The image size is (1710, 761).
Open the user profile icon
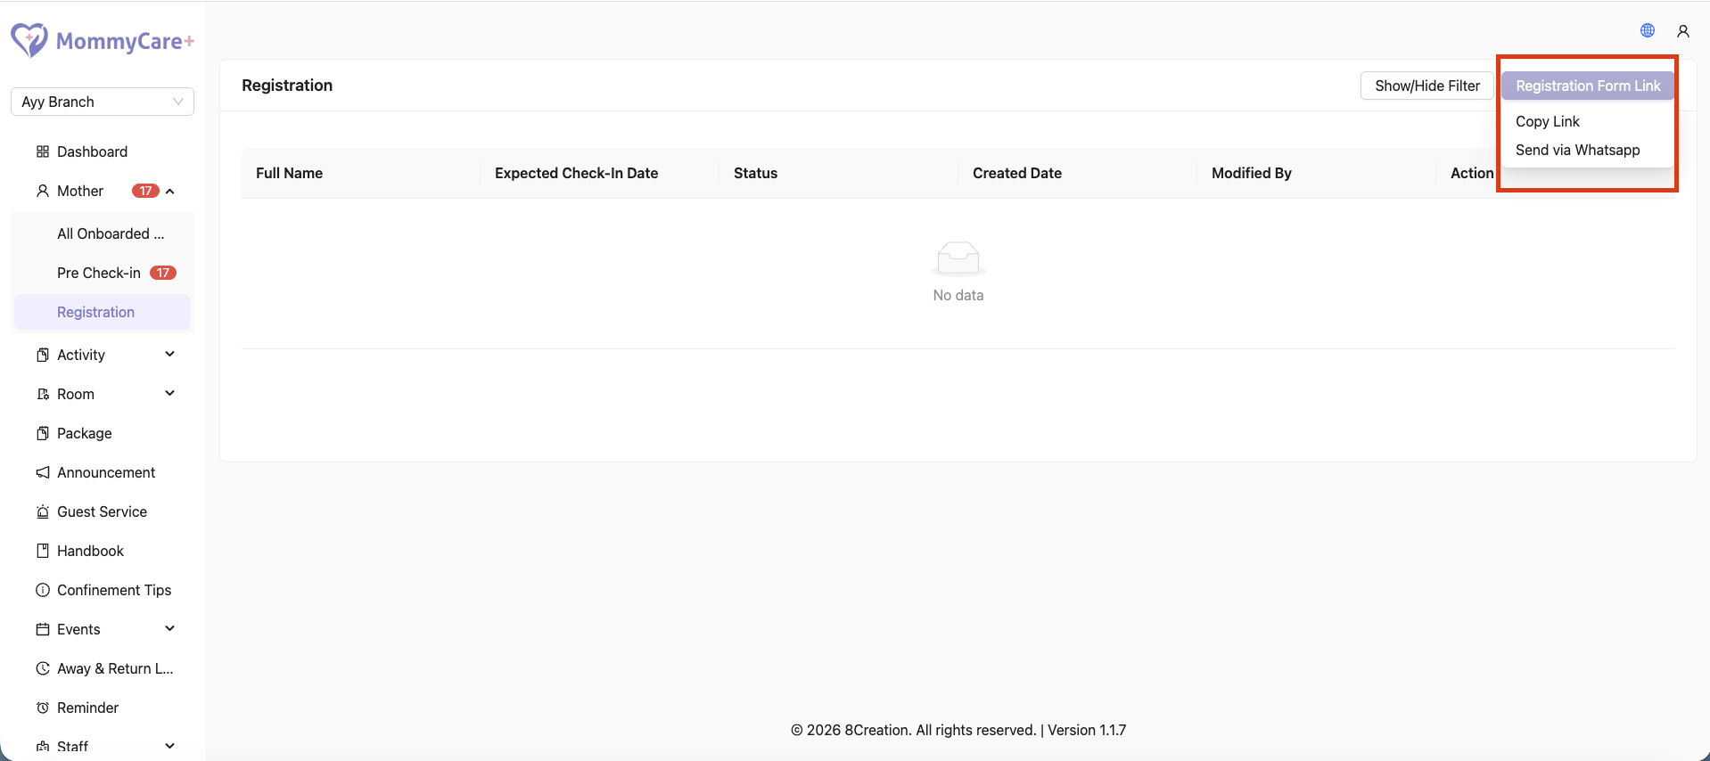1683,31
